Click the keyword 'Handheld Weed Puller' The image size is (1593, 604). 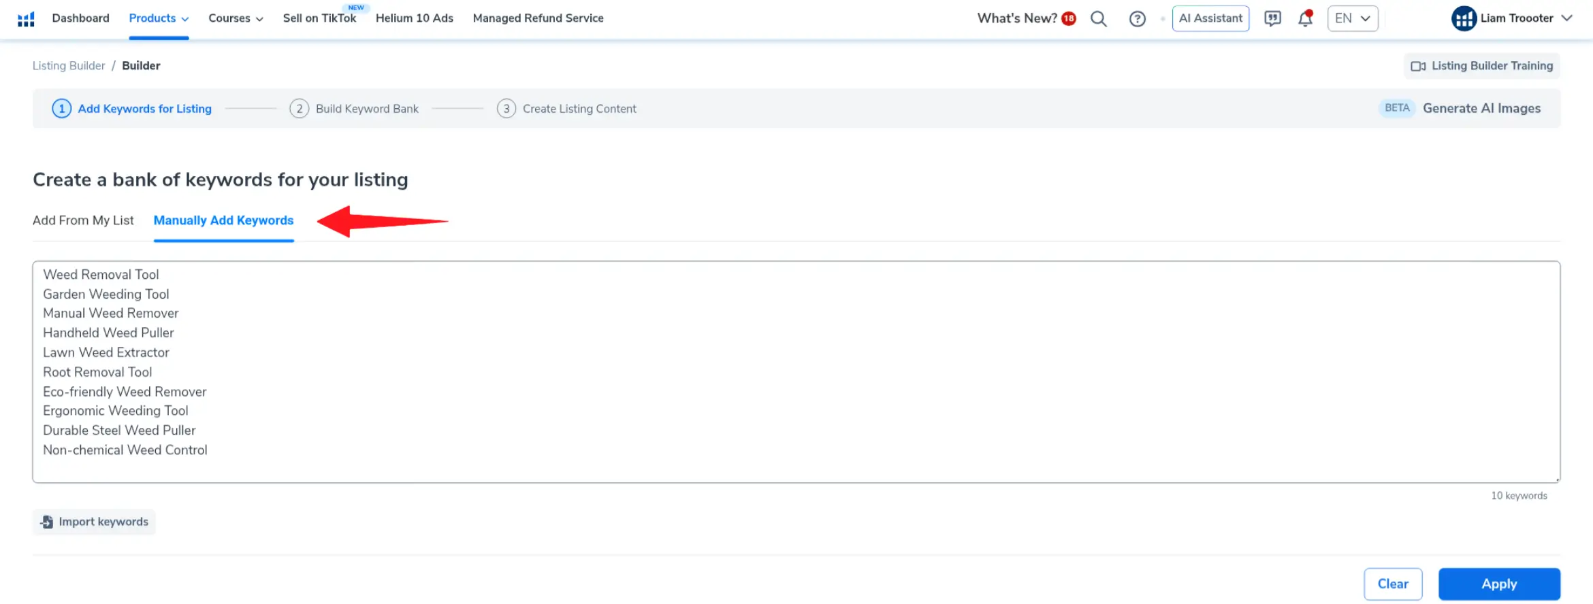click(x=108, y=333)
